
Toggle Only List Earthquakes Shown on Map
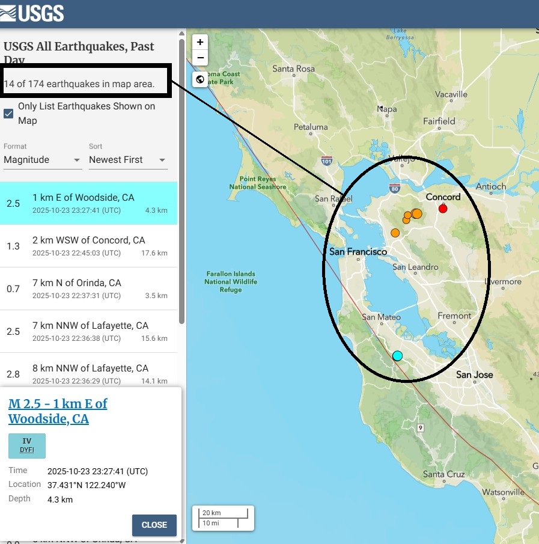click(8, 114)
